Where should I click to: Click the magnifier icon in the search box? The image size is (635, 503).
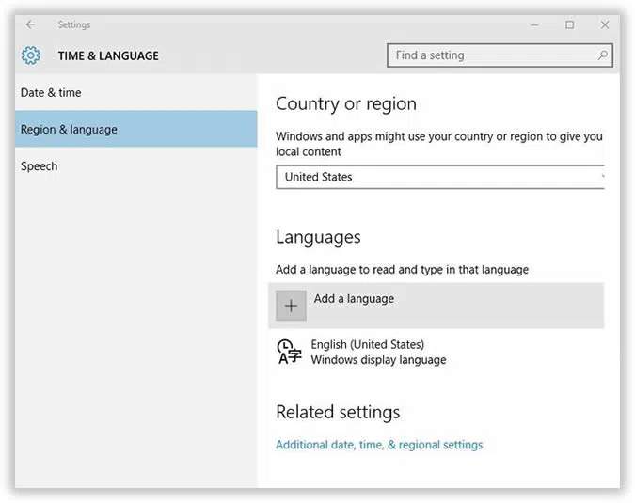pyautogui.click(x=602, y=55)
